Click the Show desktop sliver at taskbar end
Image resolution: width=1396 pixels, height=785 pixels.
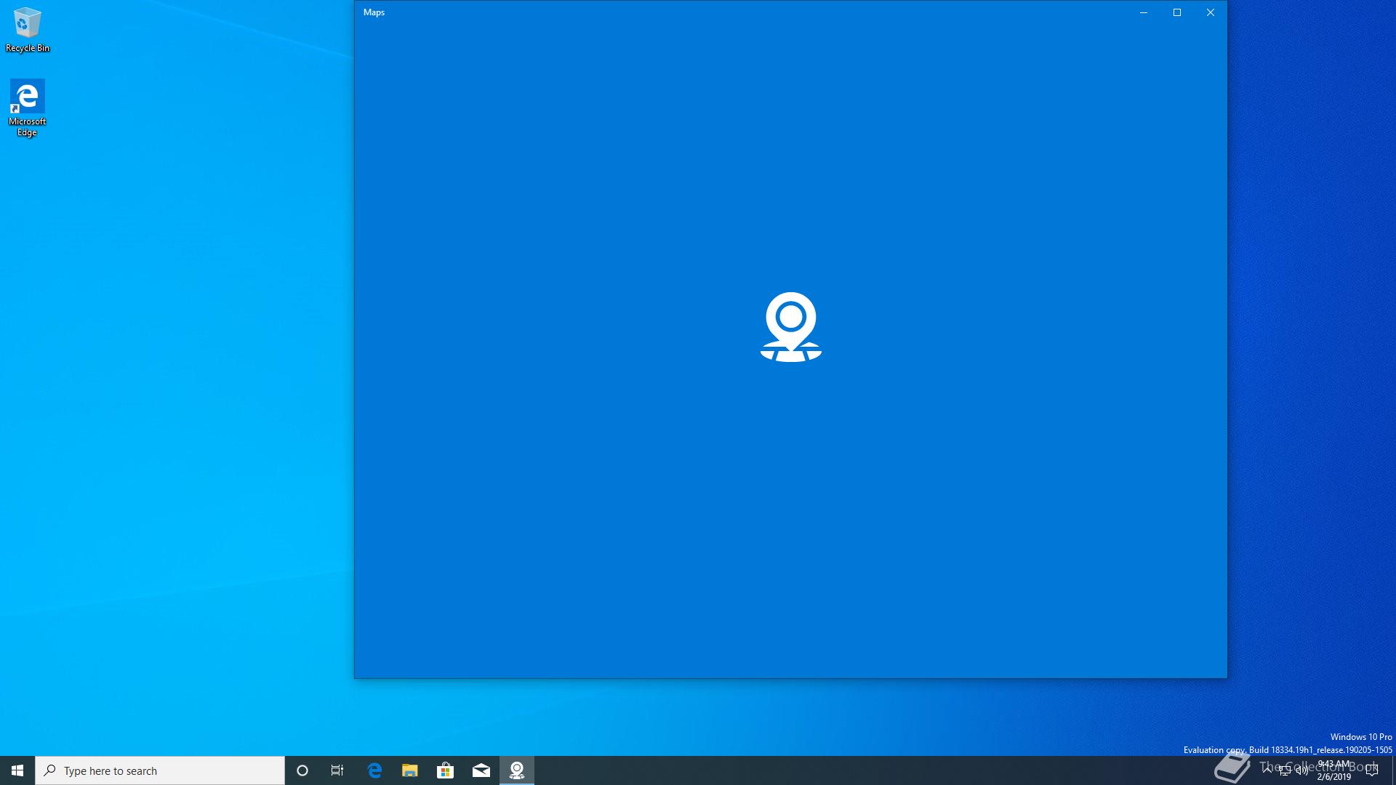coord(1394,770)
